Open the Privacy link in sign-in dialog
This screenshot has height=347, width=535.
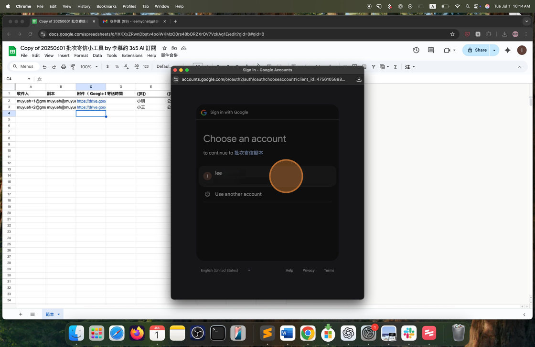tap(308, 270)
